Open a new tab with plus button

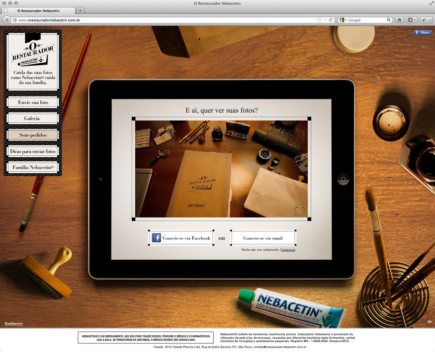[80, 11]
